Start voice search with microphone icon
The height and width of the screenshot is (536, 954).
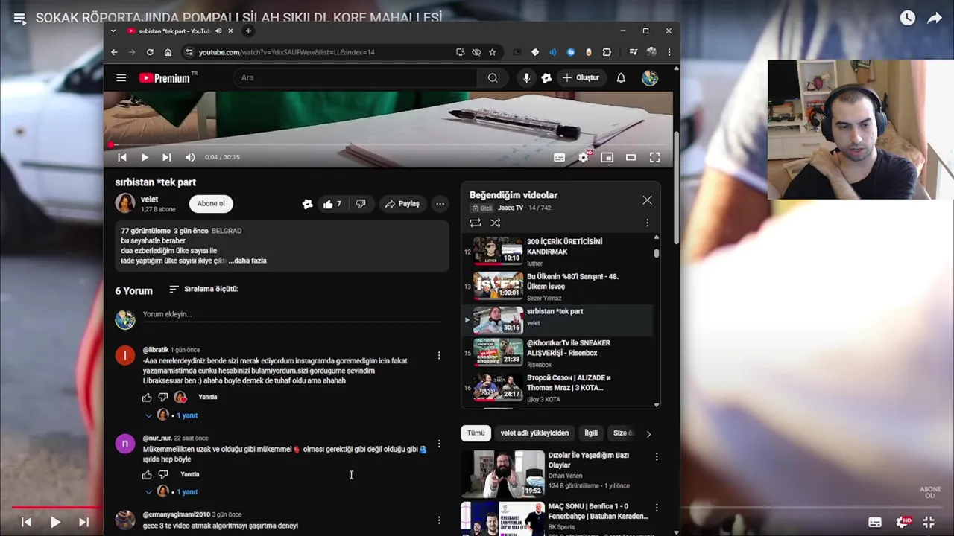(x=526, y=77)
